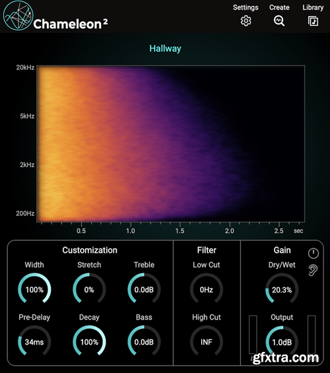Click the Filter section heading
Screen dimensions: 330x373
[207, 250]
